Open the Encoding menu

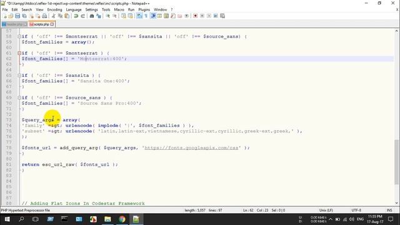coord(54,9)
